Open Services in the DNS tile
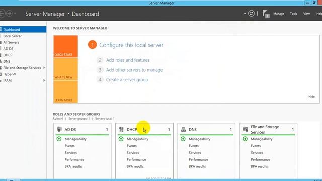This screenshot has height=181, width=322. pyautogui.click(x=195, y=153)
